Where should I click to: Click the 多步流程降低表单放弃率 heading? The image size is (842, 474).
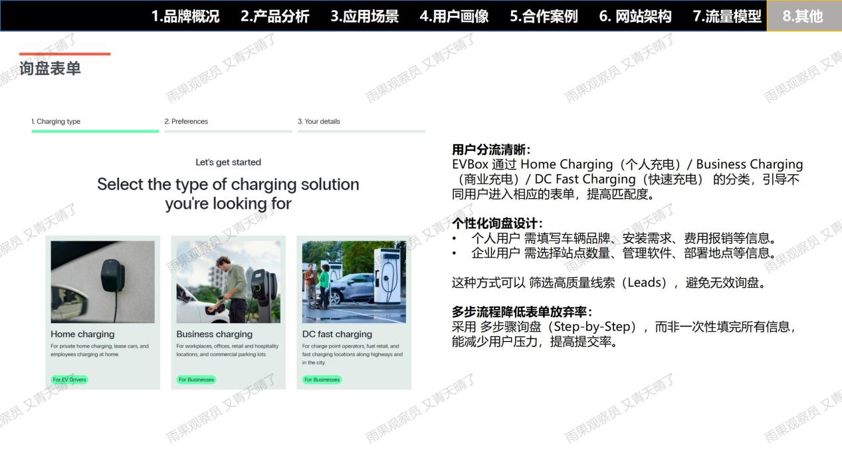click(522, 312)
